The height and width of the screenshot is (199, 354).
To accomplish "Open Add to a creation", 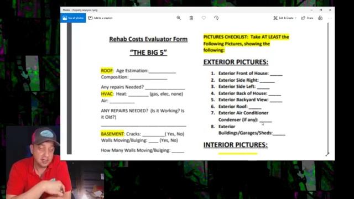I will [x=100, y=18].
